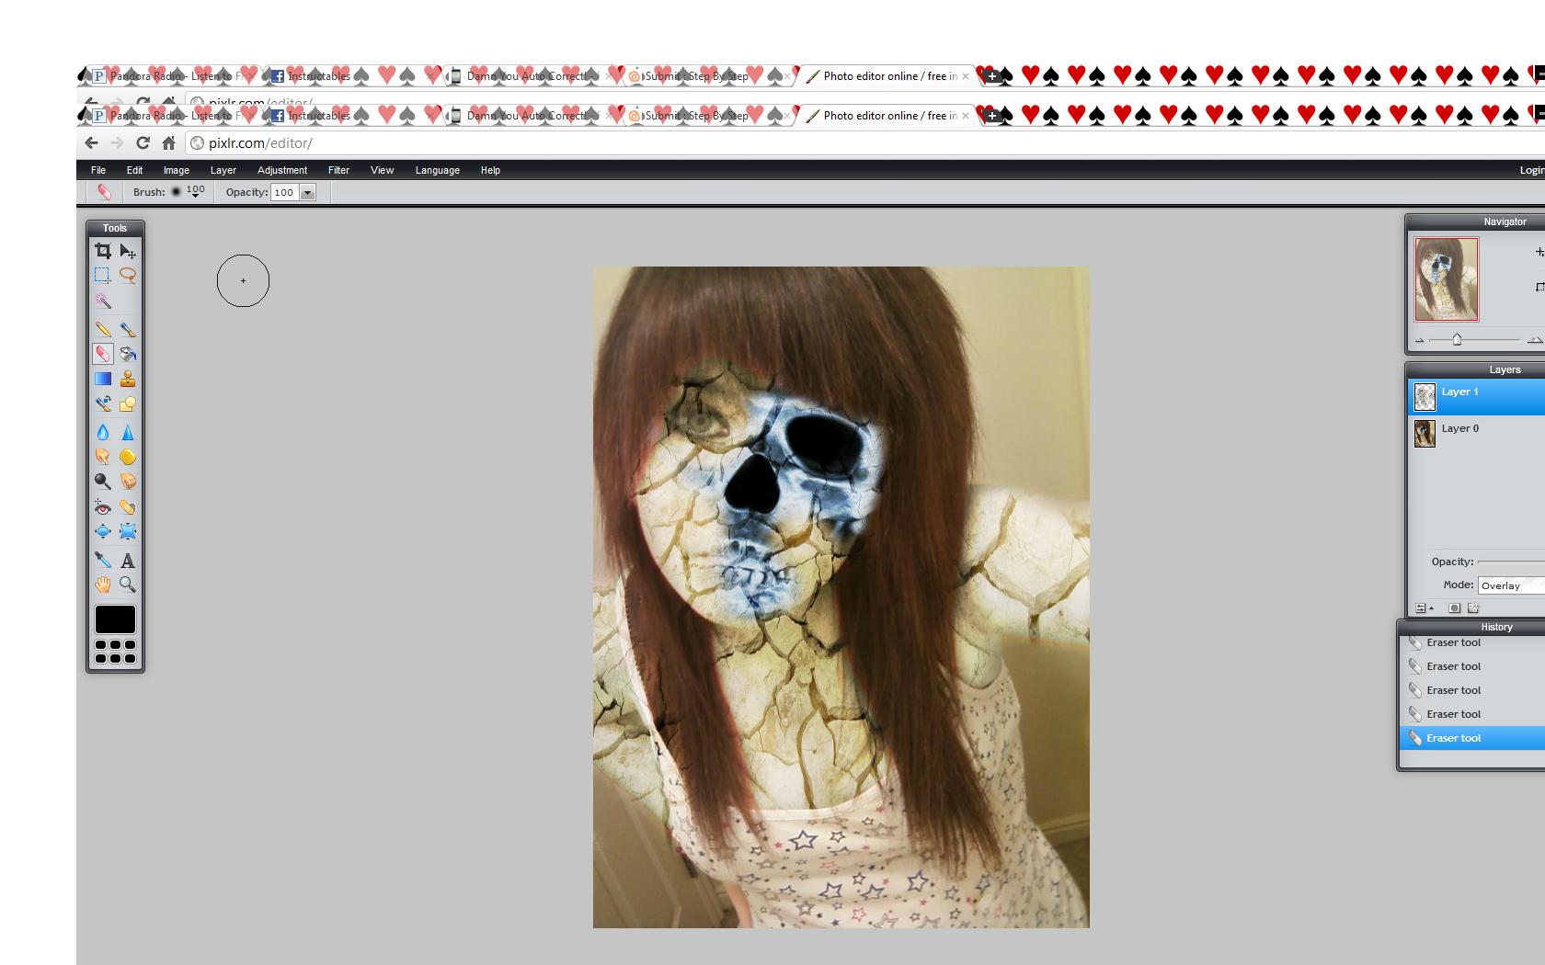Select the Paint Bucket tool
The image size is (1545, 965).
[x=128, y=354]
